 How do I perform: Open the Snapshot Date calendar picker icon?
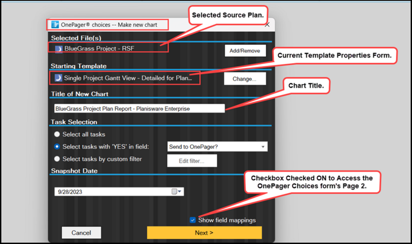[x=174, y=192]
